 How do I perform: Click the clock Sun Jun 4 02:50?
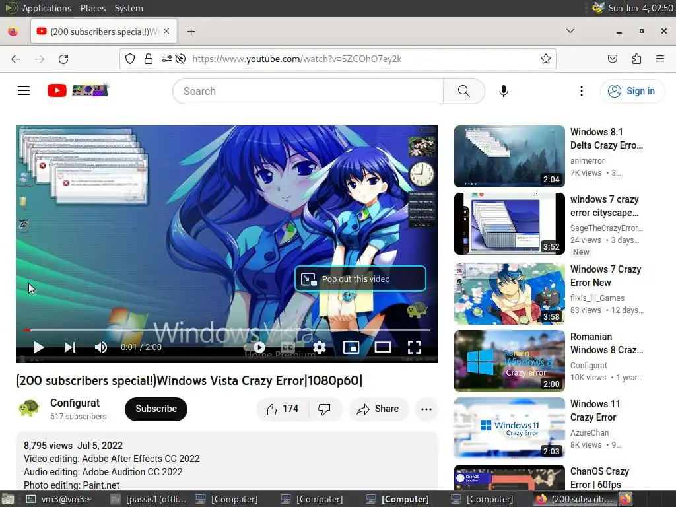(x=640, y=8)
